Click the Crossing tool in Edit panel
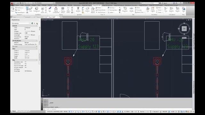This screenshot has width=205, height=115. pos(138,10)
